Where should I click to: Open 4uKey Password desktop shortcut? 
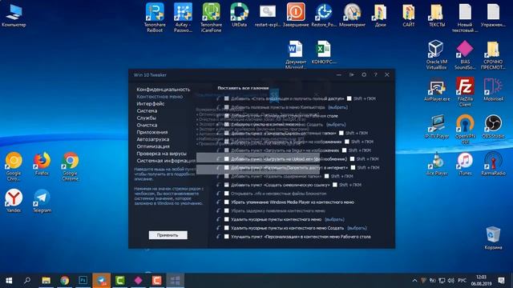pyautogui.click(x=183, y=18)
